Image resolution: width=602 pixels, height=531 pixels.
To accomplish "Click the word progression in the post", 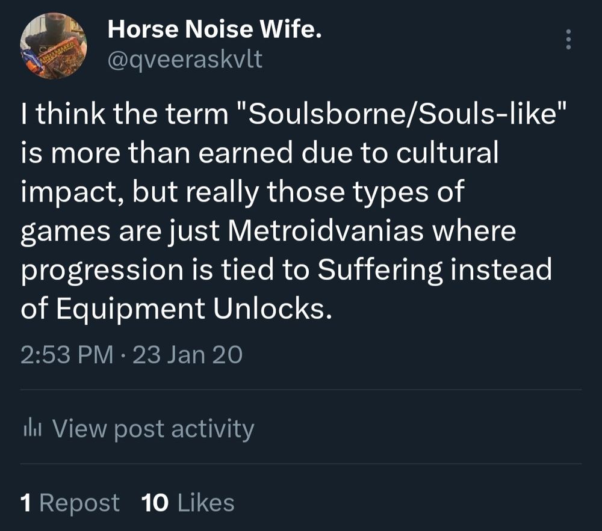I will 97,270.
